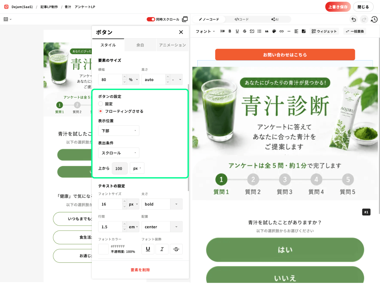Viewport: 380px width, 285px height.
Task: Apply bold from the editor toolbar
Action: point(230,31)
